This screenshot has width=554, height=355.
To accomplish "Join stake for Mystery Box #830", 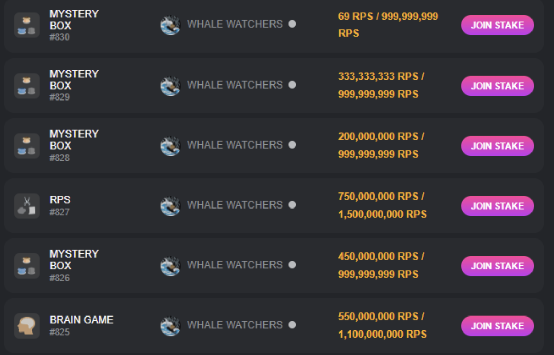I will 497,25.
